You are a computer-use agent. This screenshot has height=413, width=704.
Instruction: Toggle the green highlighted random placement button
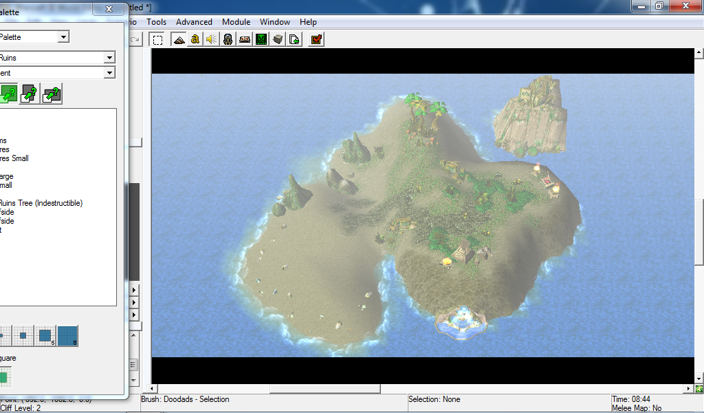(8, 94)
